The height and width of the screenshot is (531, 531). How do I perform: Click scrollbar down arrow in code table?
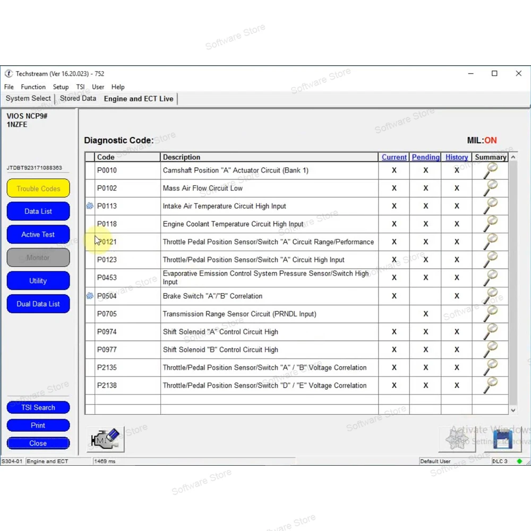tap(513, 410)
